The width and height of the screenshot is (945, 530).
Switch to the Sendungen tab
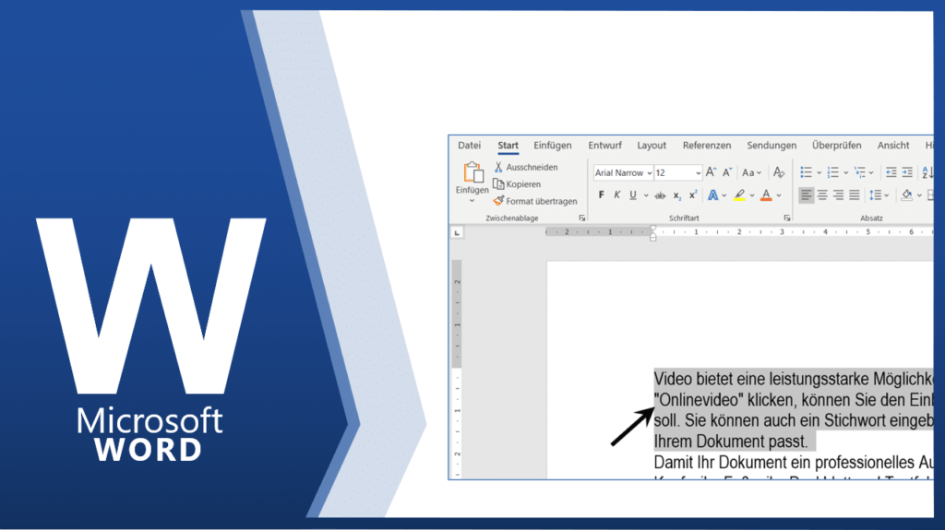pos(772,145)
